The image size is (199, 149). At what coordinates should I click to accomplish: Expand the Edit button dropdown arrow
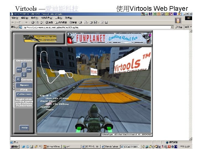click(99, 23)
